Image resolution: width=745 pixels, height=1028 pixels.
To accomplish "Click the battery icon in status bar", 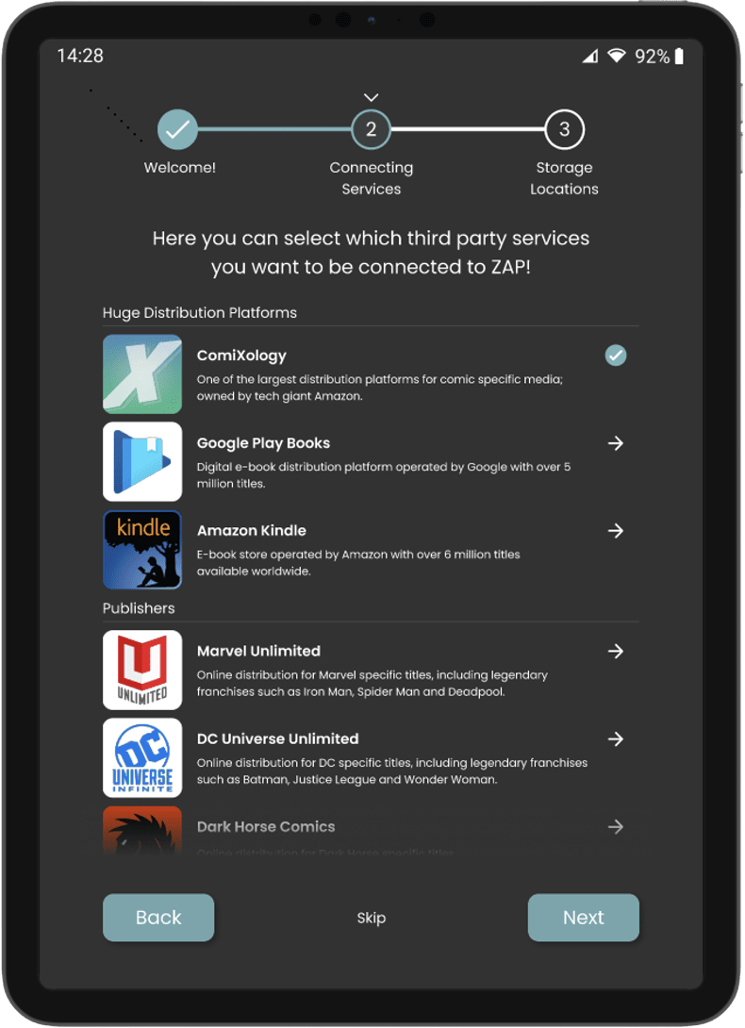I will pos(679,57).
